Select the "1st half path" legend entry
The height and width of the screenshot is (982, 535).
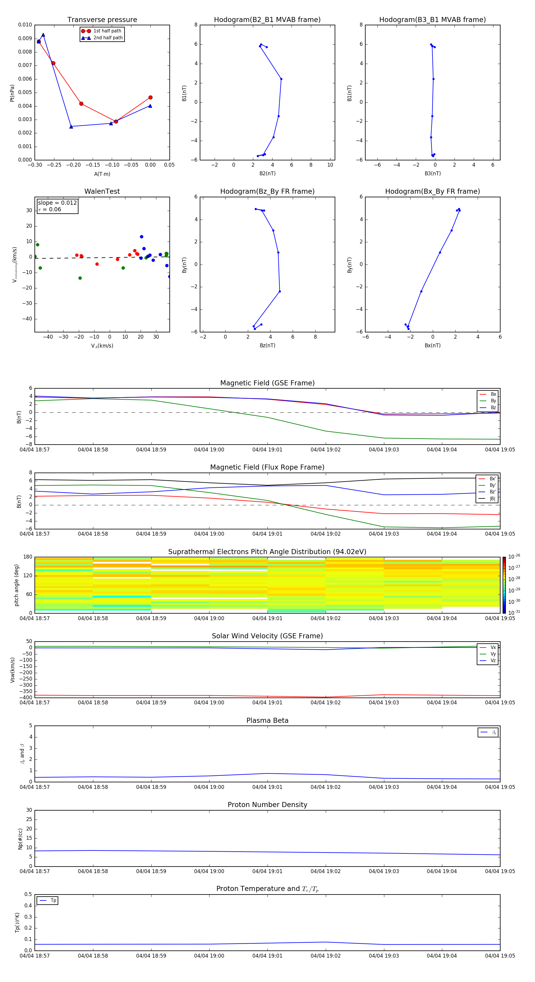101,31
